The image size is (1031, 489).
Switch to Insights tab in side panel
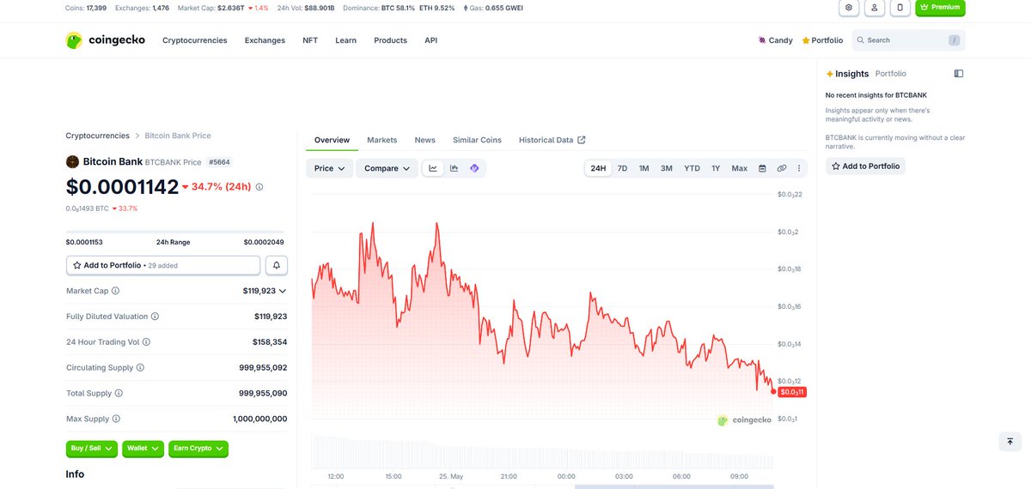pyautogui.click(x=847, y=74)
